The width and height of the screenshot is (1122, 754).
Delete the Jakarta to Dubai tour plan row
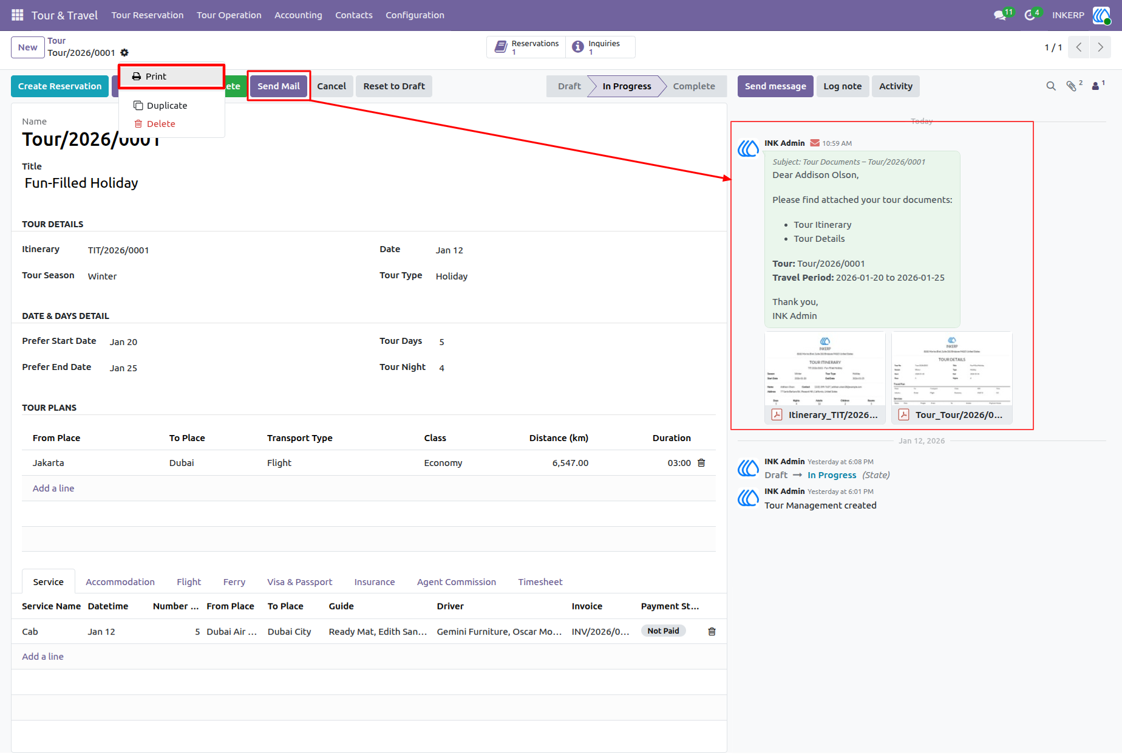tap(701, 463)
